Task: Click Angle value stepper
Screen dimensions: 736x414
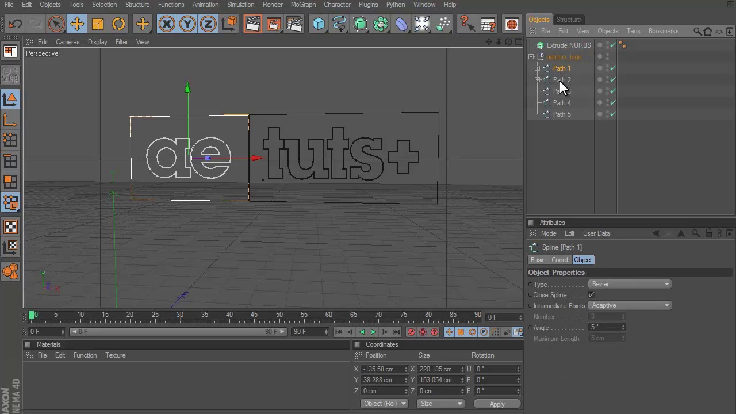Action: coord(623,327)
